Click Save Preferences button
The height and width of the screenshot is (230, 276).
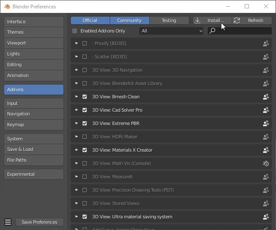tap(40, 222)
